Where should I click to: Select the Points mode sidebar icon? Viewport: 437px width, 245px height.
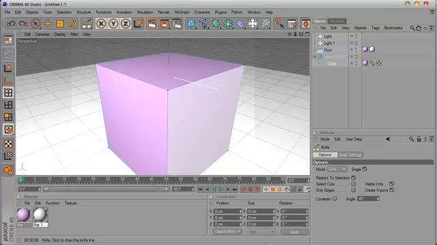click(x=8, y=93)
